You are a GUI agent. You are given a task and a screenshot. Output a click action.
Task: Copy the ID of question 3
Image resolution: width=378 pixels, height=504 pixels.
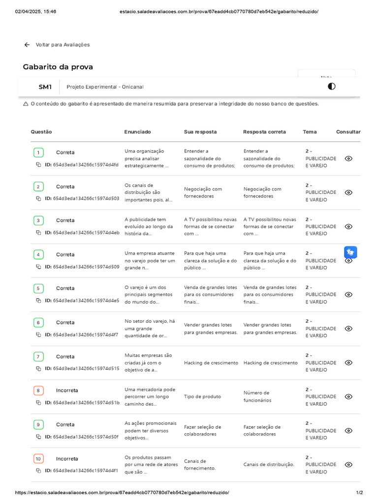point(38,232)
